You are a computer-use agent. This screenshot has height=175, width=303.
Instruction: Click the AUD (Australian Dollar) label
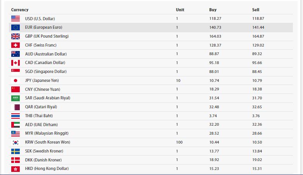[x=46, y=54]
